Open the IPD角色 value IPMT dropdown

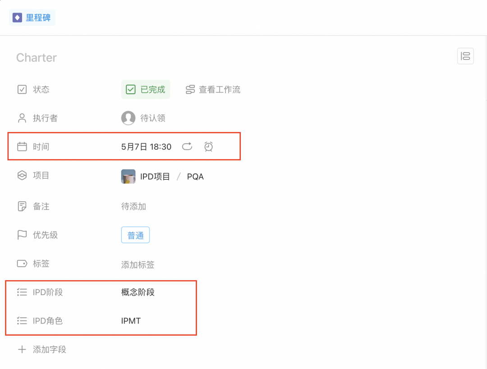click(131, 321)
